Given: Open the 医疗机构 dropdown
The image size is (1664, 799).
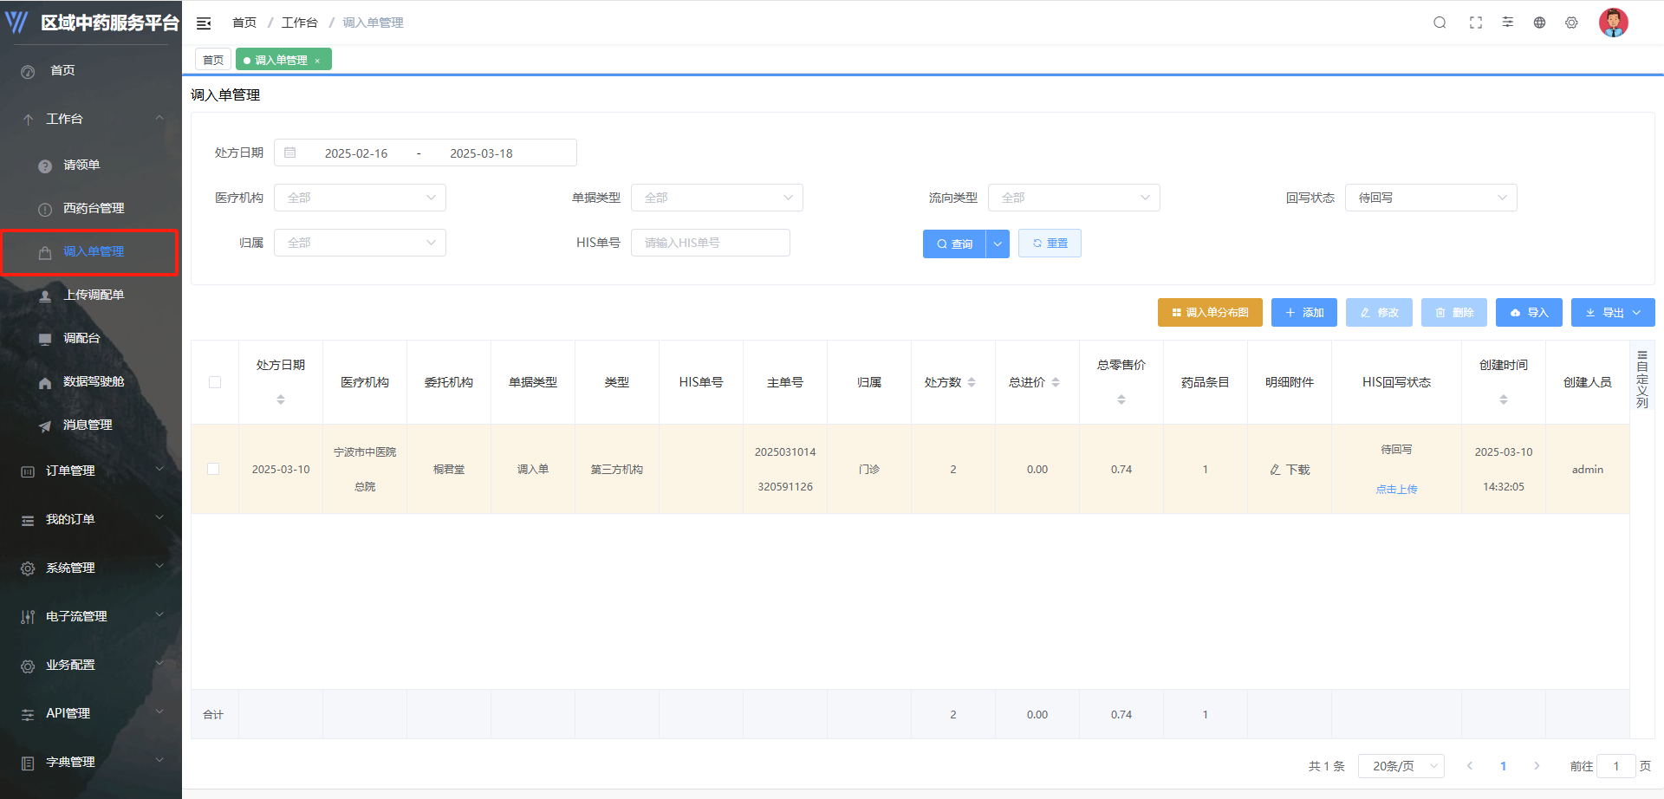Looking at the screenshot, I should coord(360,198).
